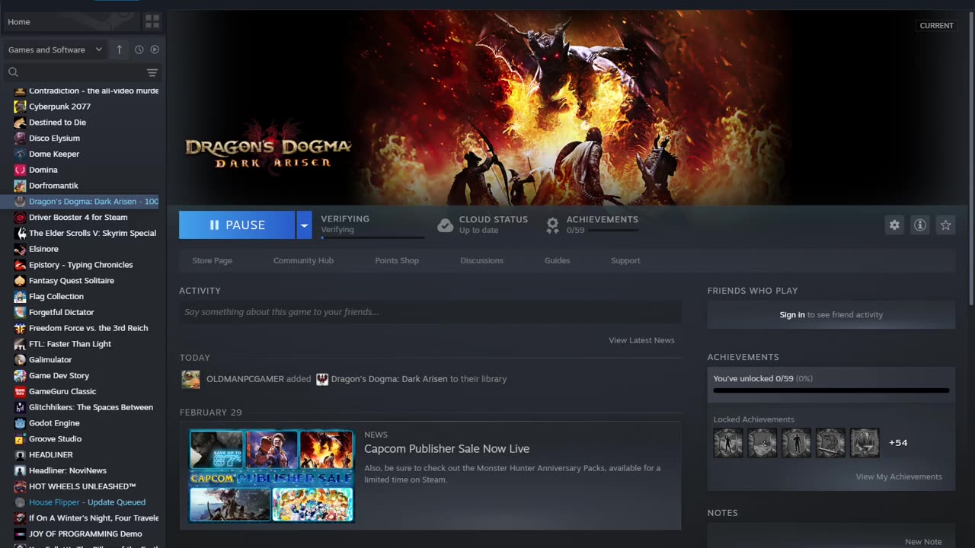
Task: Click View My Achievements link
Action: click(x=899, y=476)
